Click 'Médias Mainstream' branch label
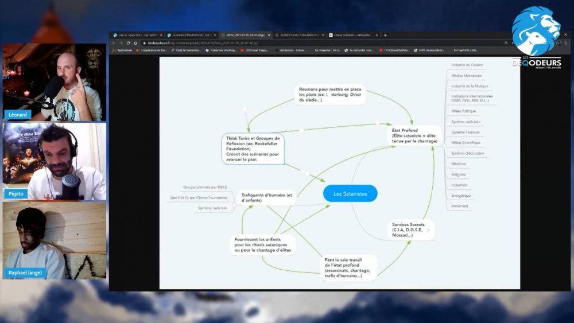This screenshot has width=574, height=323. [x=466, y=75]
